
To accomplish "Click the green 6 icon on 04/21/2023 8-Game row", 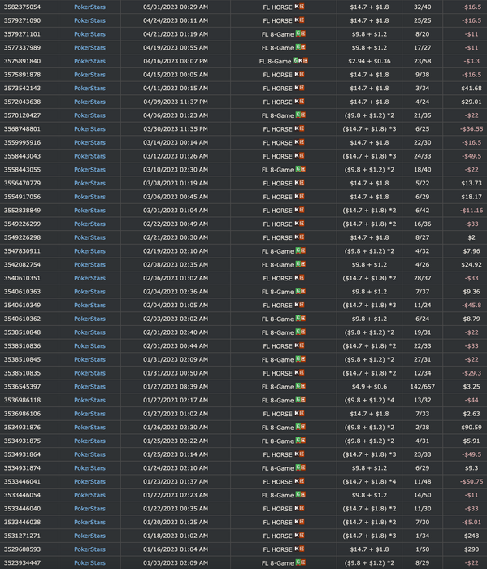I will tap(298, 34).
